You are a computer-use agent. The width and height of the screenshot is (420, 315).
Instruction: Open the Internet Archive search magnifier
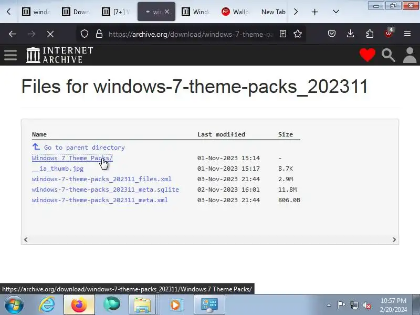click(388, 55)
